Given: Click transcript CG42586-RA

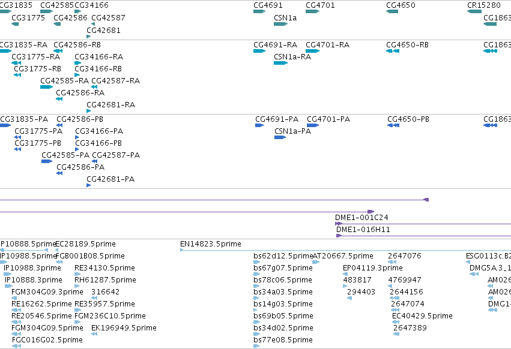Looking at the screenshot, I should click(80, 93).
